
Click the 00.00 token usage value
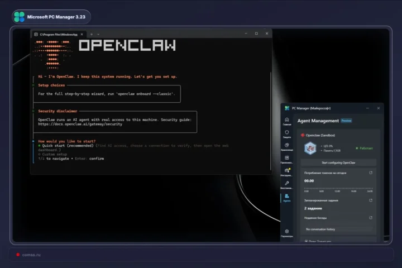tap(309, 181)
